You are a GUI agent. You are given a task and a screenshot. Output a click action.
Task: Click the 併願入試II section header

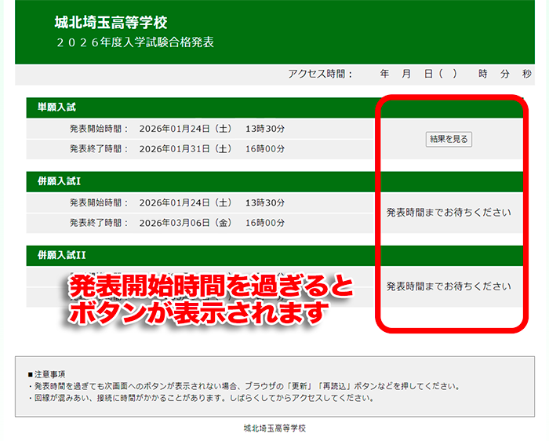[x=61, y=255]
